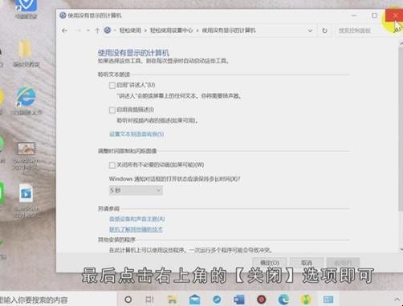Viewport: 403px width, 306px height.
Task: Select 轻松使用设置中心 breadcrumb
Action: pyautogui.click(x=171, y=30)
